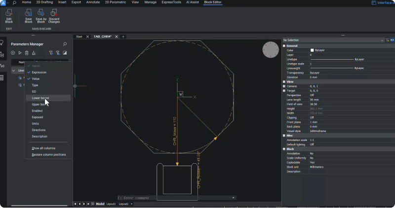The image size is (395, 208).
Task: Click the search icon in the title bar
Action: coord(14,2)
